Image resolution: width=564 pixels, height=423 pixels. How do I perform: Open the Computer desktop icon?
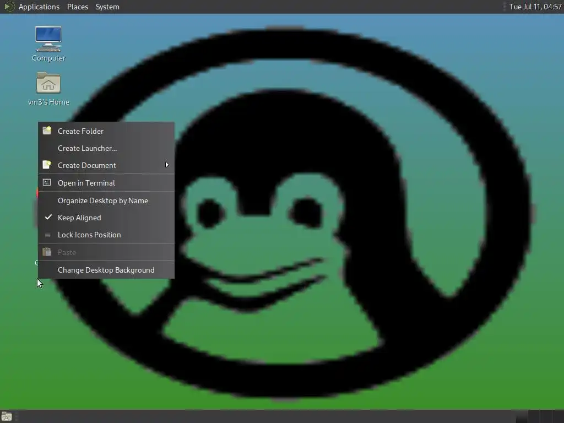tap(48, 39)
